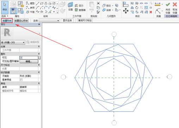The height and width of the screenshot is (128, 179).
Task: Close the Properties palette
Action: click(x=39, y=24)
